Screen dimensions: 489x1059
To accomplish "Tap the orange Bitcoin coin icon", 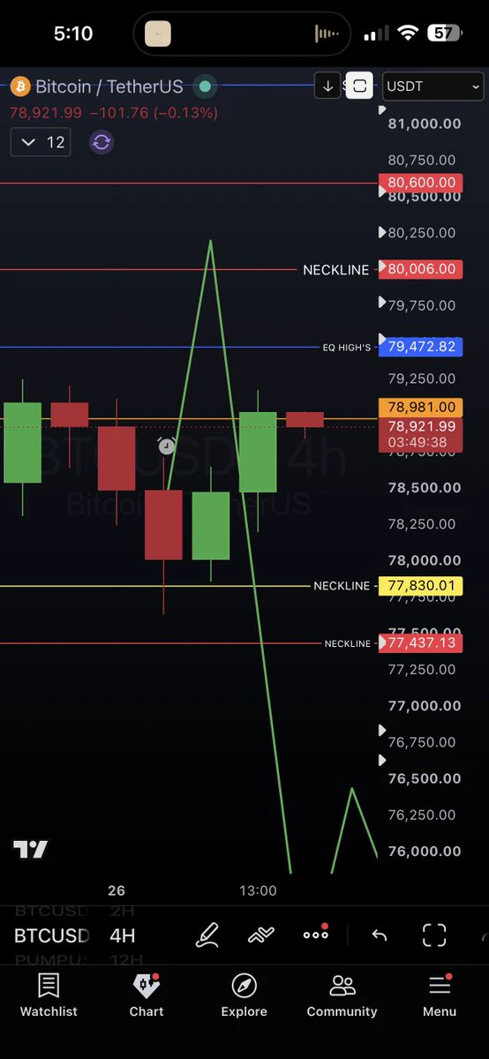I will [19, 86].
